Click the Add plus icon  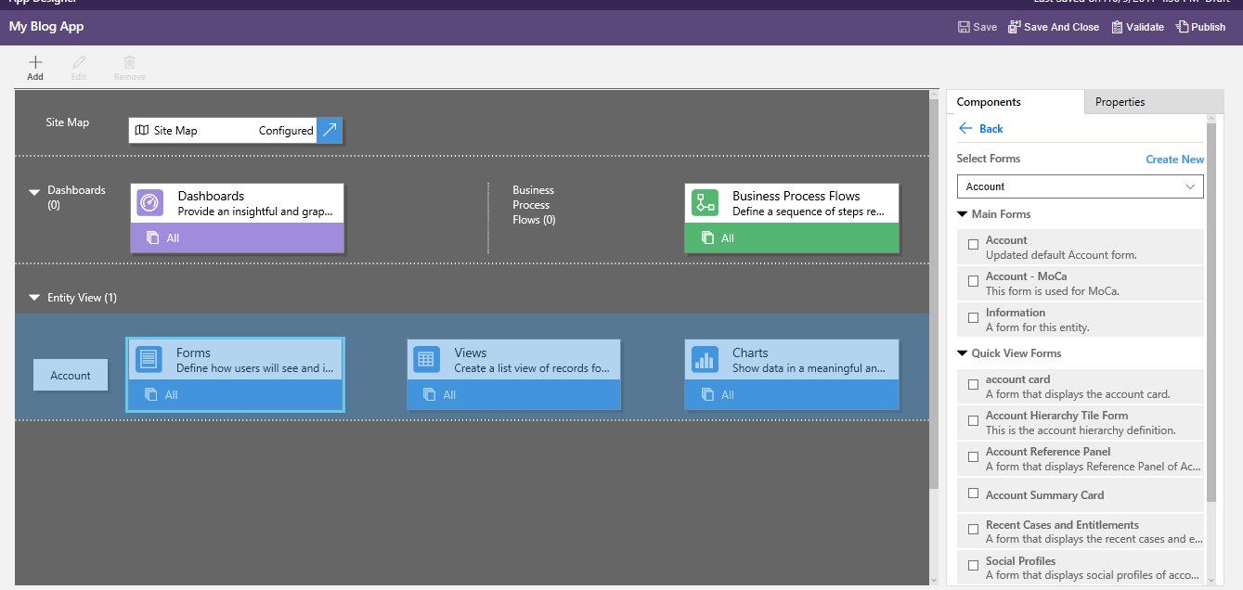[x=35, y=63]
